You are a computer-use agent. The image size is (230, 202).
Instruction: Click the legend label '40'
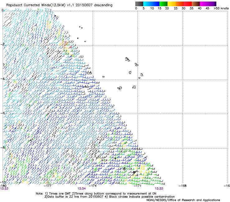200,8
